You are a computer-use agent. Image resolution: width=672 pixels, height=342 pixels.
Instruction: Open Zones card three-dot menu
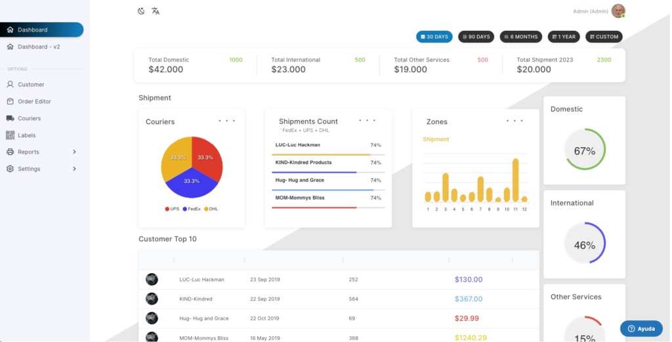(514, 121)
